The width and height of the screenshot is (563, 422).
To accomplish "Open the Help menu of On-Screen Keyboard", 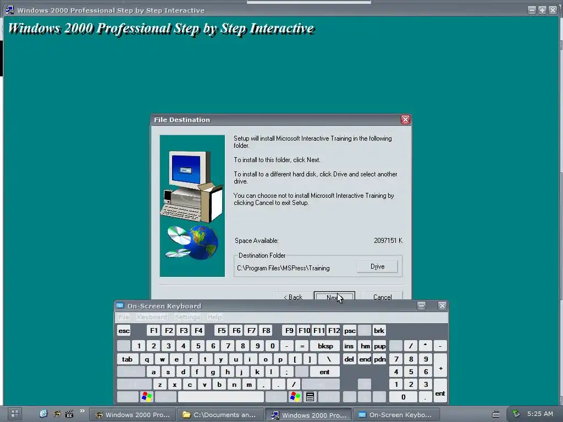I will [x=214, y=317].
